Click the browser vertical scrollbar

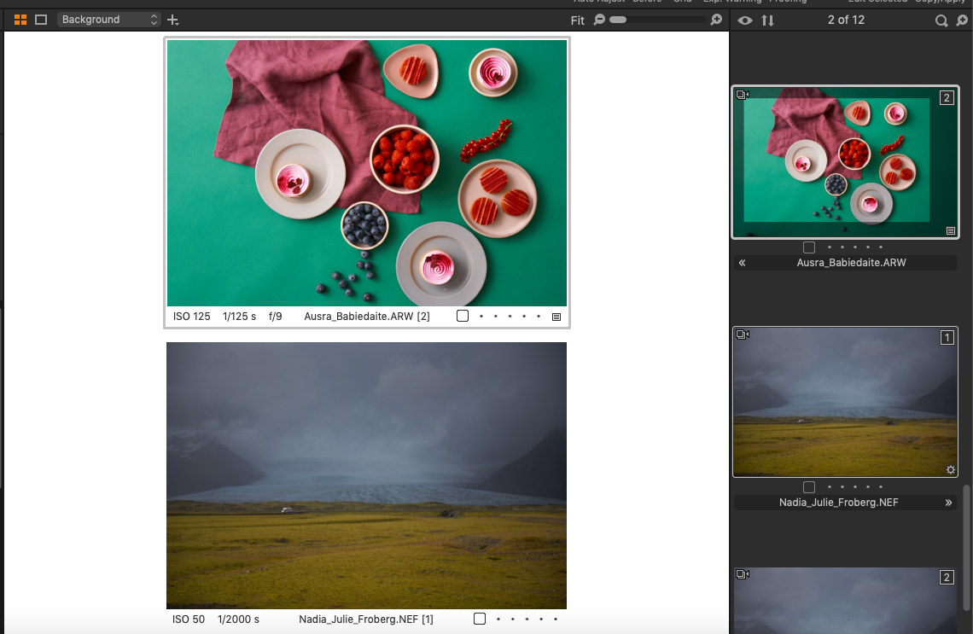coord(966,547)
